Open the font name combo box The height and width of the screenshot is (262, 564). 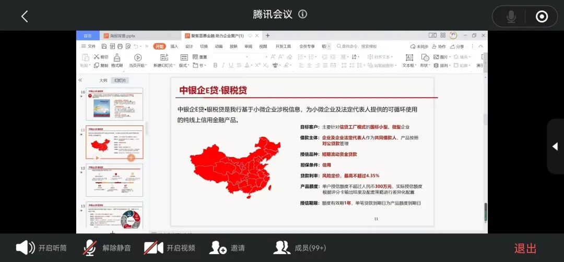click(x=230, y=57)
